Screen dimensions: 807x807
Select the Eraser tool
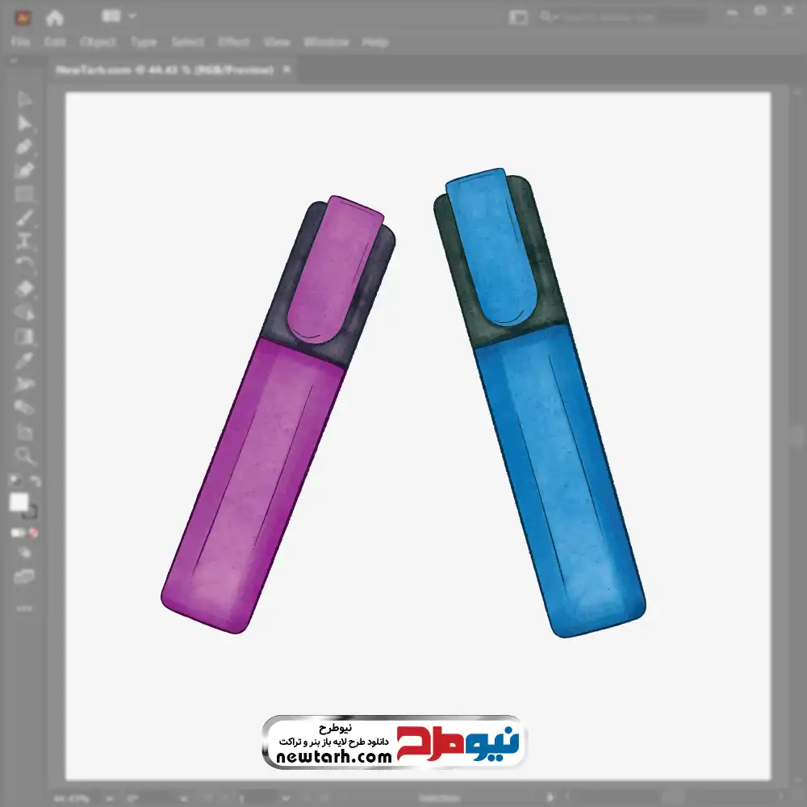click(24, 288)
